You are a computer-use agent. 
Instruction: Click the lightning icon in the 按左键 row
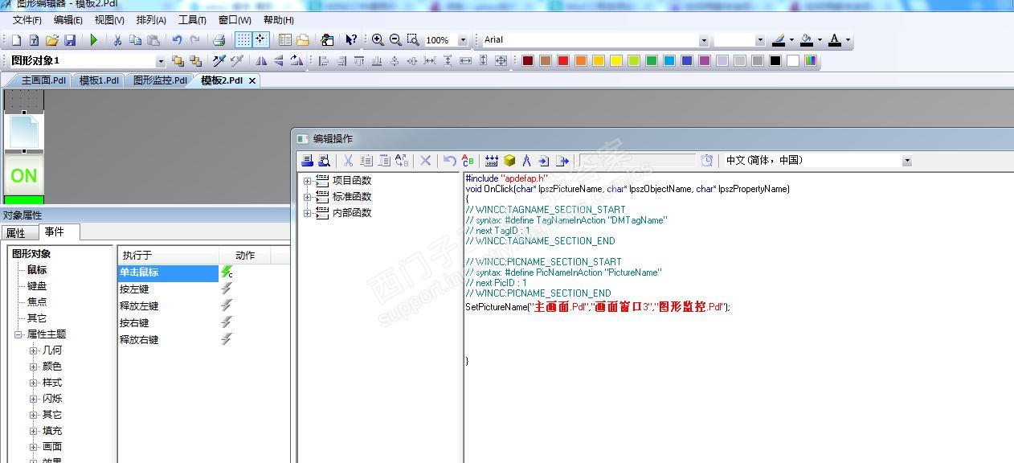[x=227, y=289]
